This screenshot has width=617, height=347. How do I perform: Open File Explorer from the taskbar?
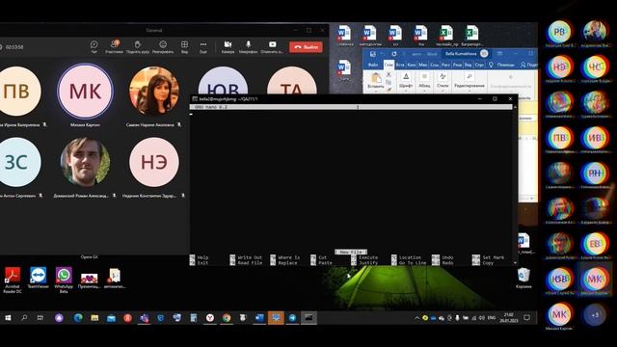(94, 317)
